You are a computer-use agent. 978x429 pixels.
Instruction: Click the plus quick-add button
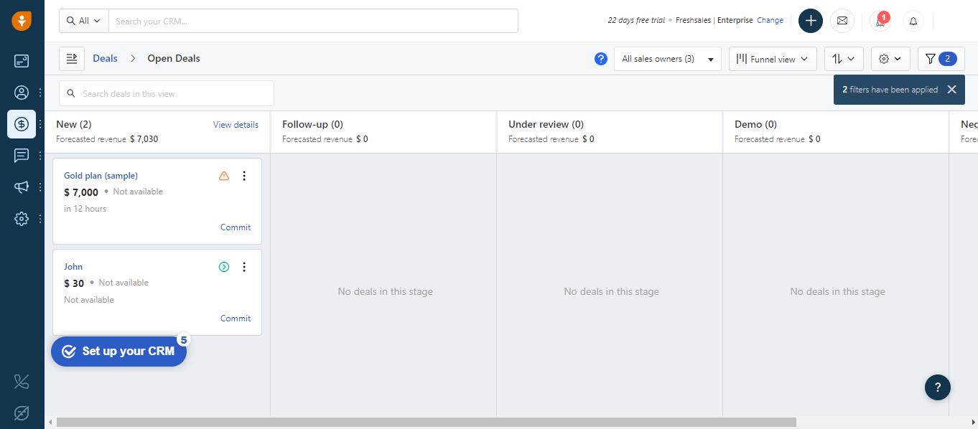(x=811, y=21)
